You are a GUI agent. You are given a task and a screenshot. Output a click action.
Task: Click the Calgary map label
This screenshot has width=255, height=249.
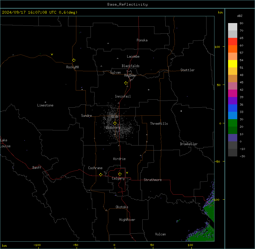[x=118, y=178]
